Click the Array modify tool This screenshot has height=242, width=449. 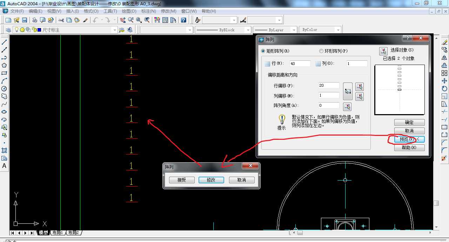(x=444, y=73)
